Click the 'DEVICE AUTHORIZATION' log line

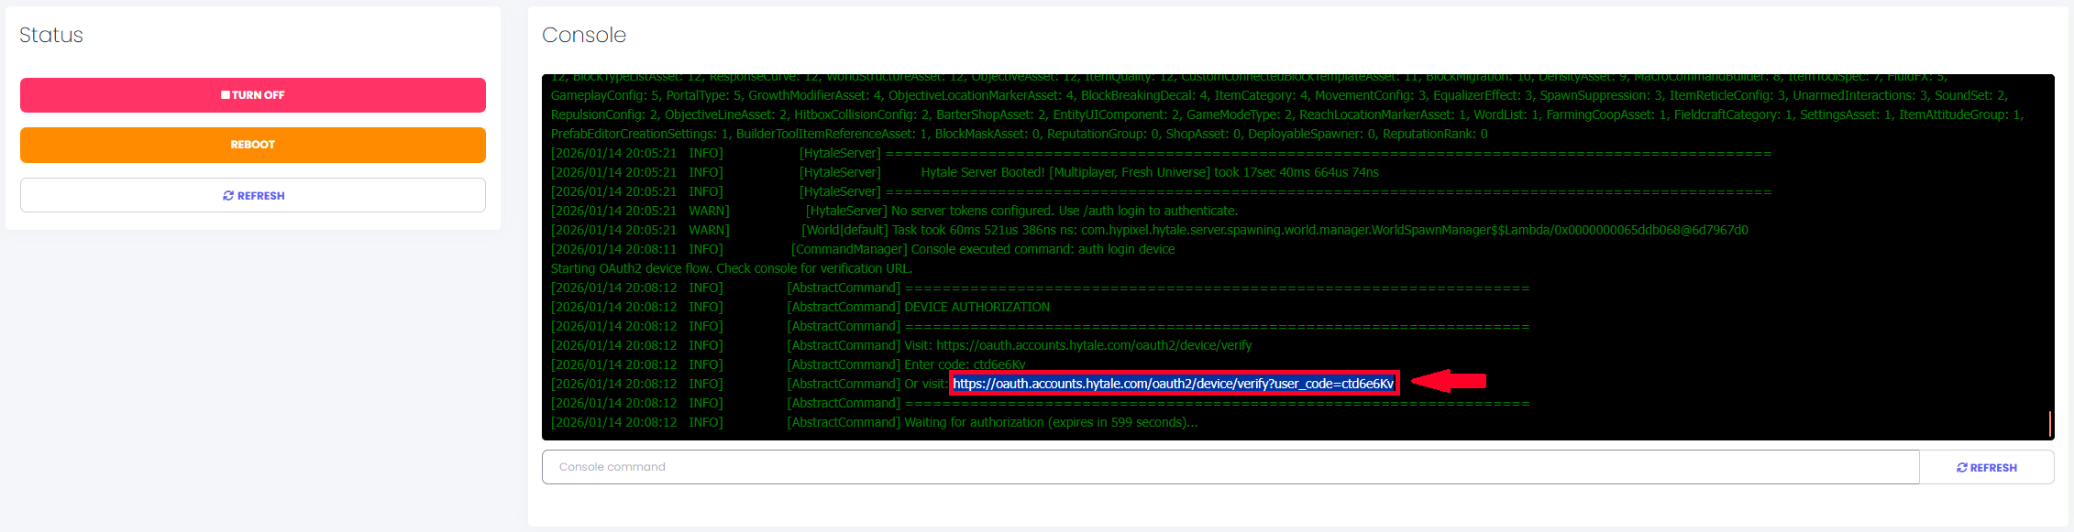pyautogui.click(x=800, y=307)
